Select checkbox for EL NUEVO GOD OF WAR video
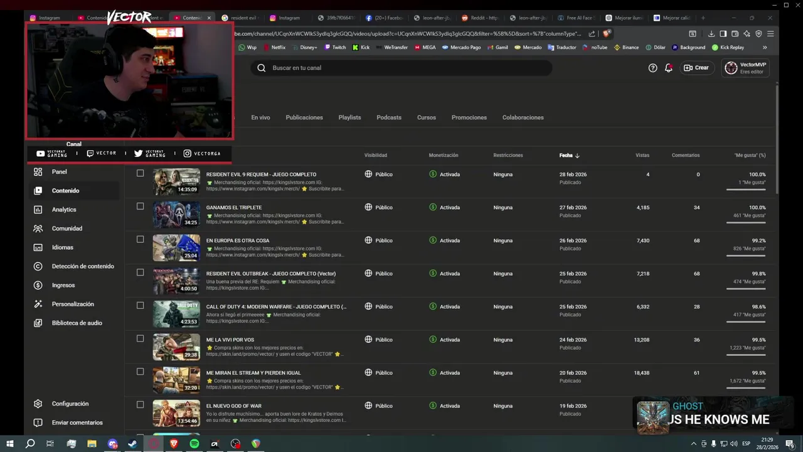 [x=140, y=405]
